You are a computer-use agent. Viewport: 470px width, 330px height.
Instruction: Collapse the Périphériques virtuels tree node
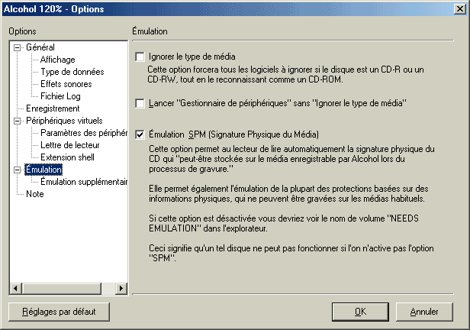pyautogui.click(x=18, y=121)
